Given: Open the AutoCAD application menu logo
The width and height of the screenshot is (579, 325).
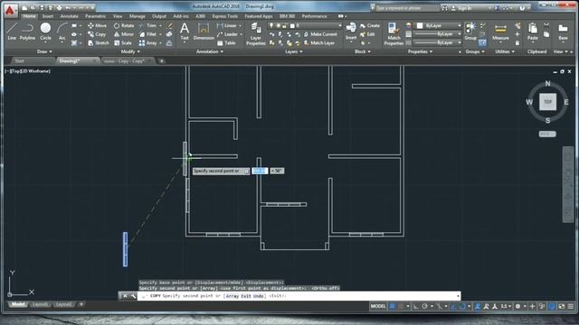Looking at the screenshot, I should (10, 10).
